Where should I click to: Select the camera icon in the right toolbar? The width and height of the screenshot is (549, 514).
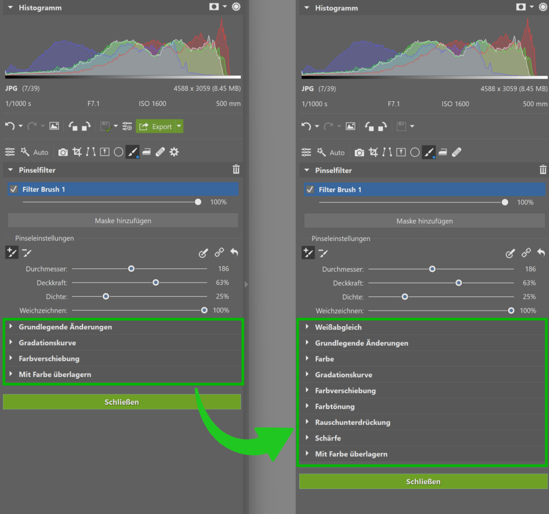coord(359,153)
